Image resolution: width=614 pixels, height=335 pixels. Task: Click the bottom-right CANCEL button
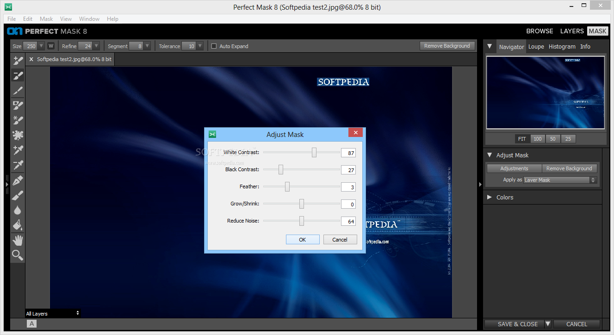pos(577,324)
